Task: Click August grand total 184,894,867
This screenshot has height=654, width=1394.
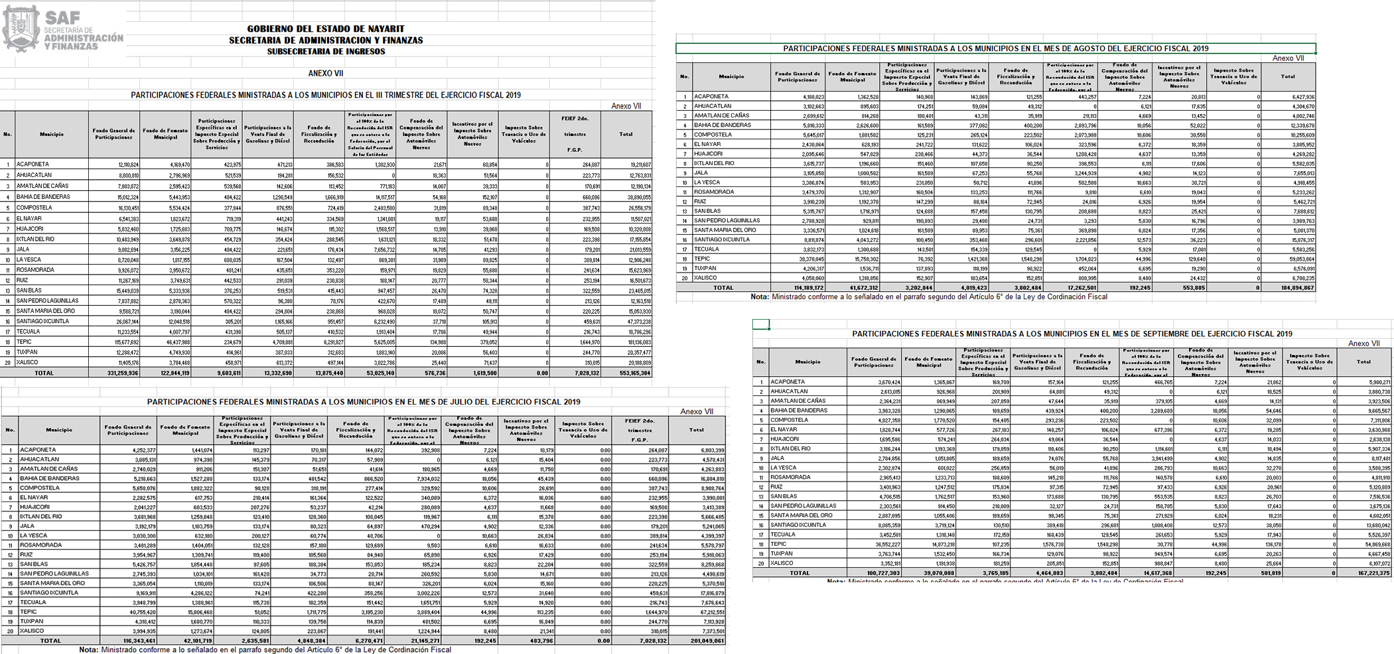Action: pyautogui.click(x=1288, y=288)
